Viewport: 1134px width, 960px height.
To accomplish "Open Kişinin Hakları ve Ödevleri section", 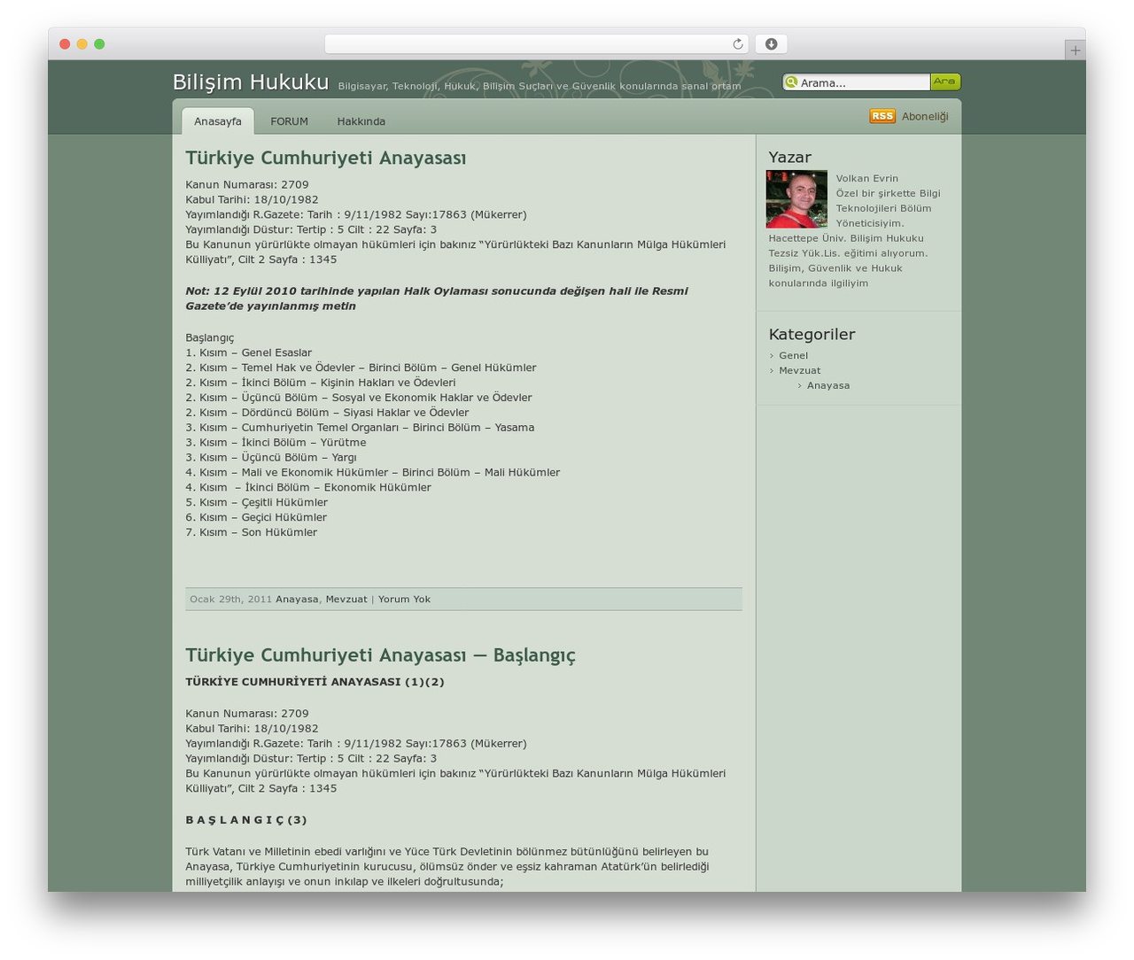I will tap(321, 383).
